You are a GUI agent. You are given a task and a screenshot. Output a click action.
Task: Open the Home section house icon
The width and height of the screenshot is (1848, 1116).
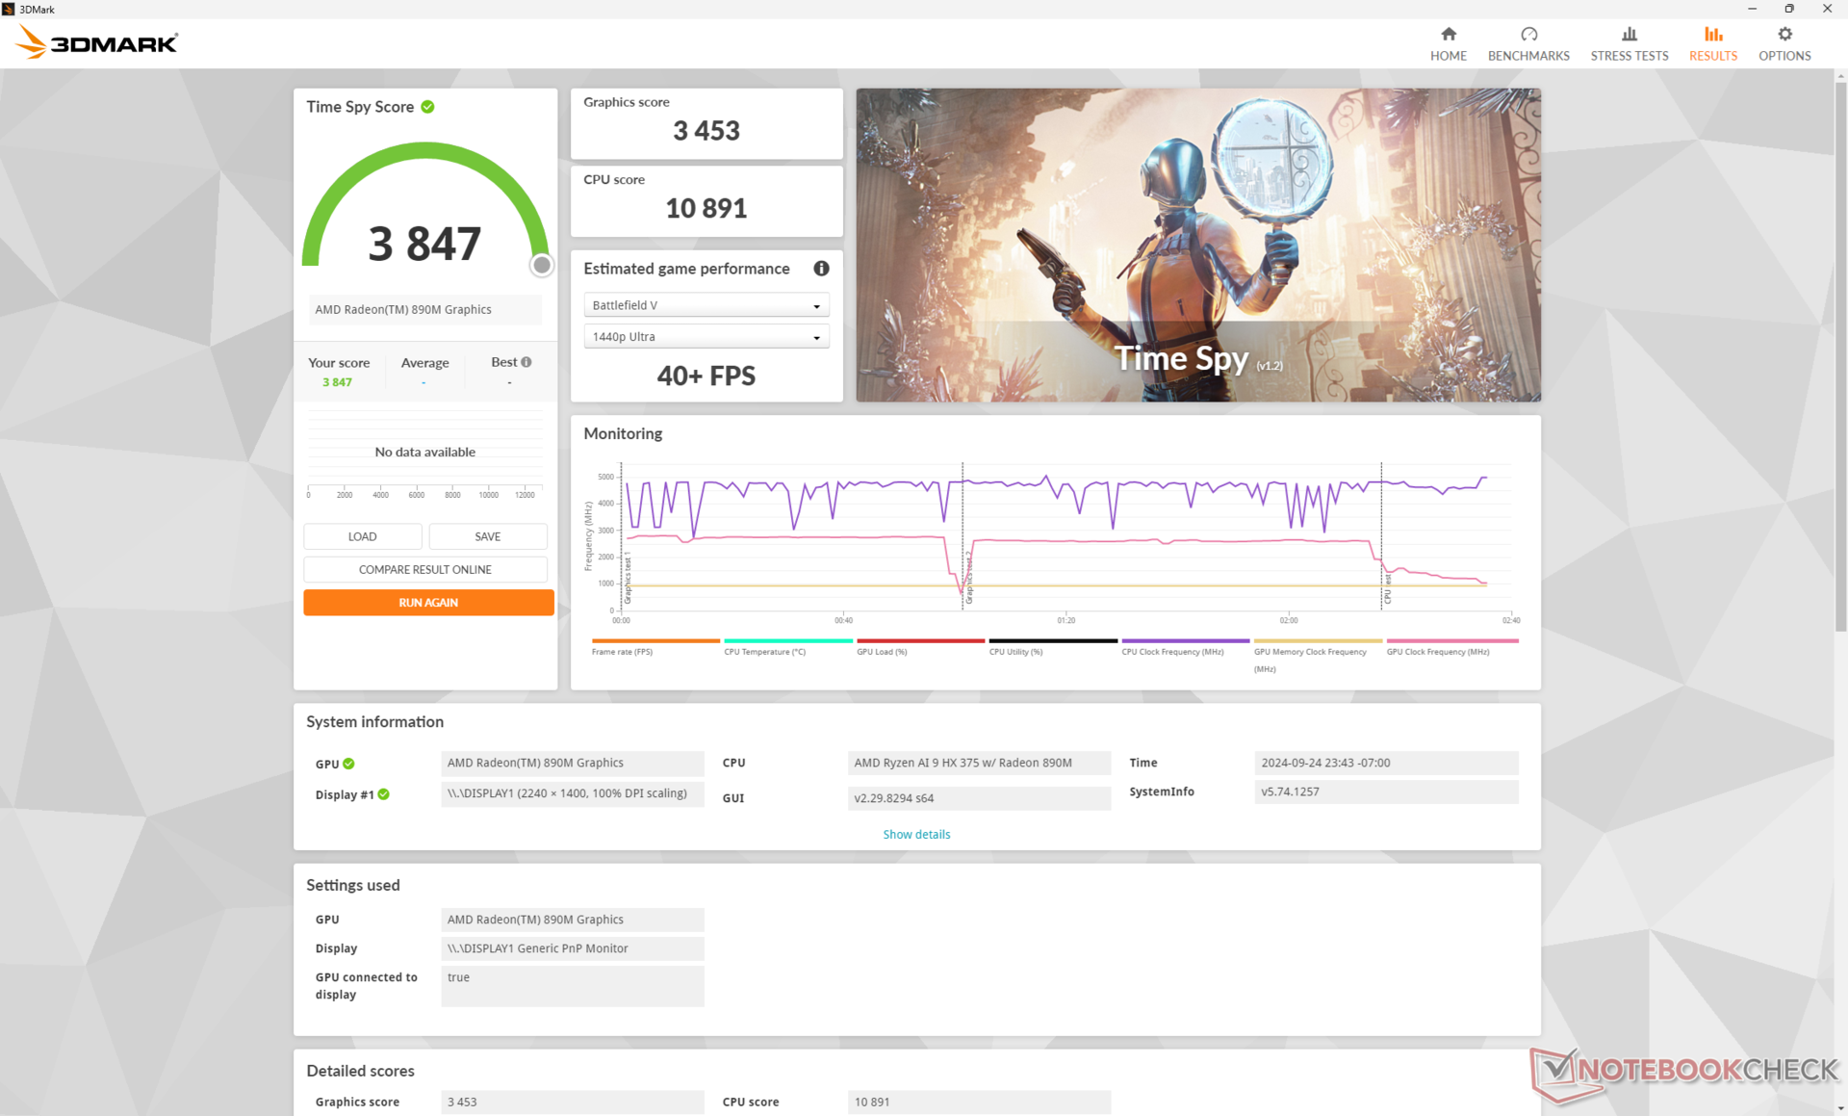tap(1448, 35)
